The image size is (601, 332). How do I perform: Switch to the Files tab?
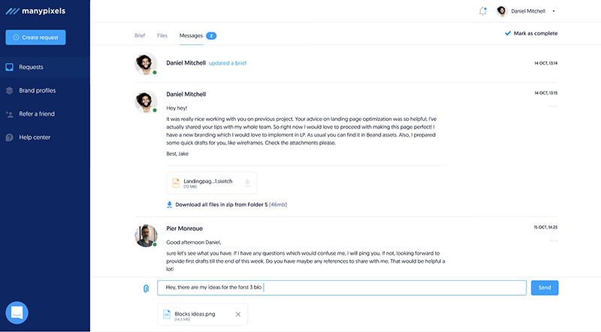[162, 35]
